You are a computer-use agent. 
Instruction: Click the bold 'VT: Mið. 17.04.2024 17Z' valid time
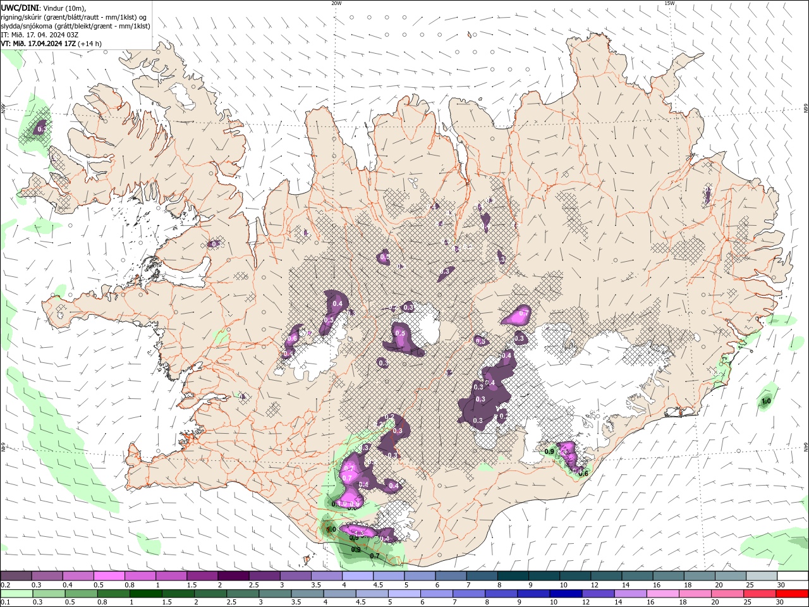39,44
